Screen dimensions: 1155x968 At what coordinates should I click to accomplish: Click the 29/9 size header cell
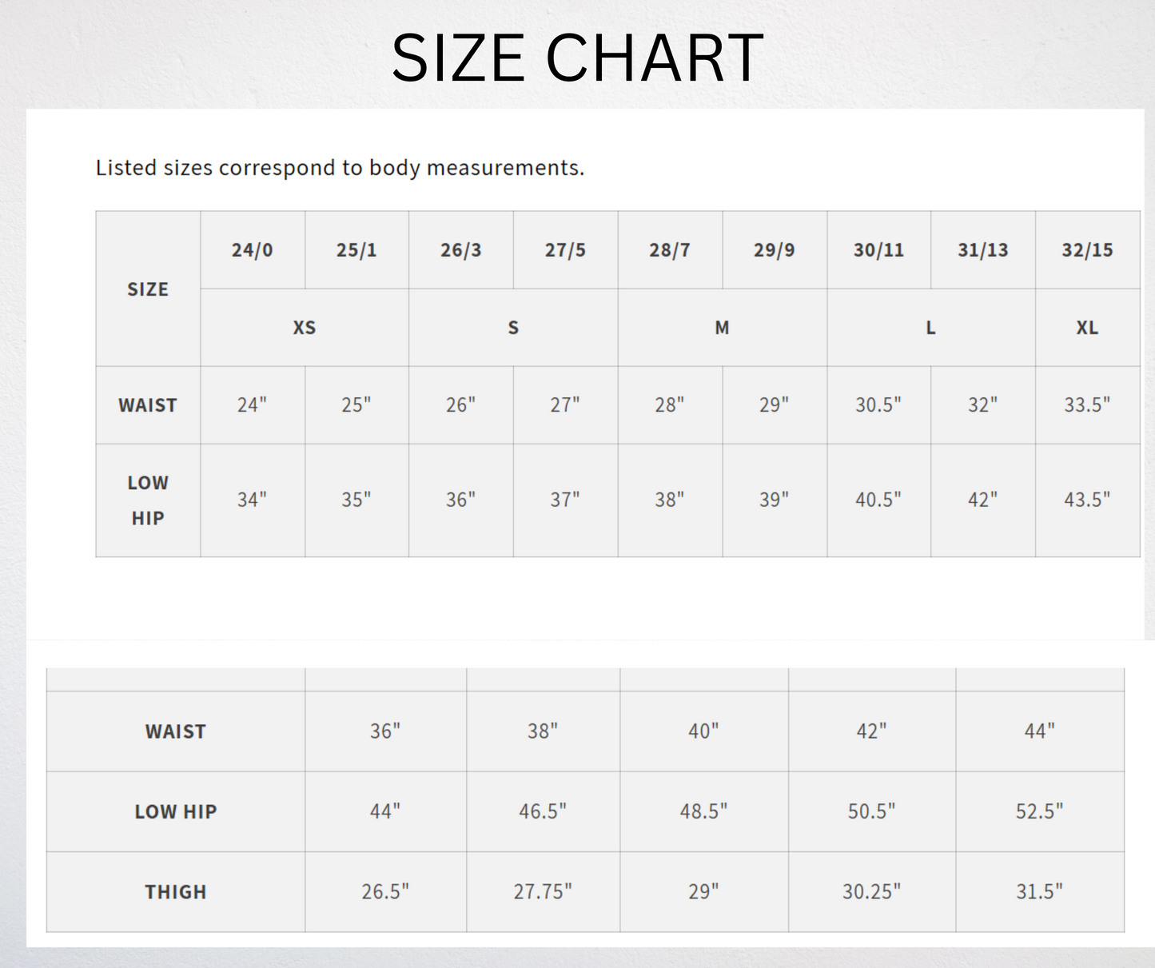click(x=774, y=250)
